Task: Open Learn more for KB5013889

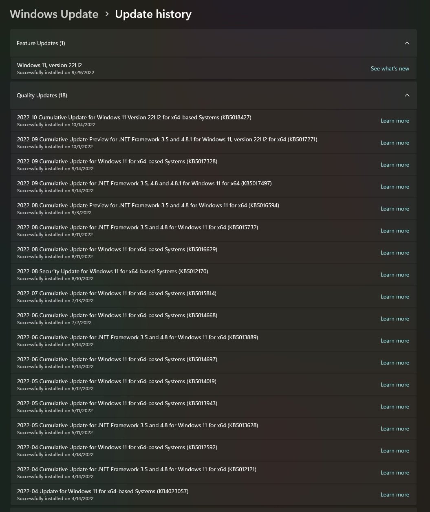Action: (395, 341)
